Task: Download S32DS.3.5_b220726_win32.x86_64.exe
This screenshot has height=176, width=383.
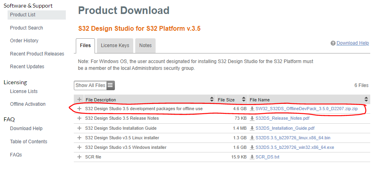Action: click(x=295, y=148)
